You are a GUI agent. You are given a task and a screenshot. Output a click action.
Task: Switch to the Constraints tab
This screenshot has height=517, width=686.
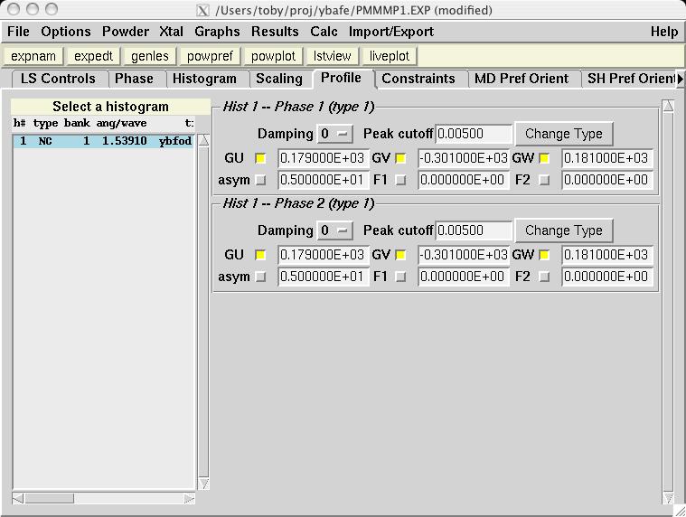(x=418, y=79)
